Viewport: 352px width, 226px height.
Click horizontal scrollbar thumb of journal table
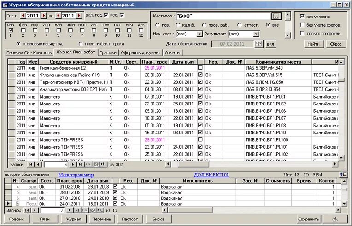pyautogui.click(x=194, y=164)
